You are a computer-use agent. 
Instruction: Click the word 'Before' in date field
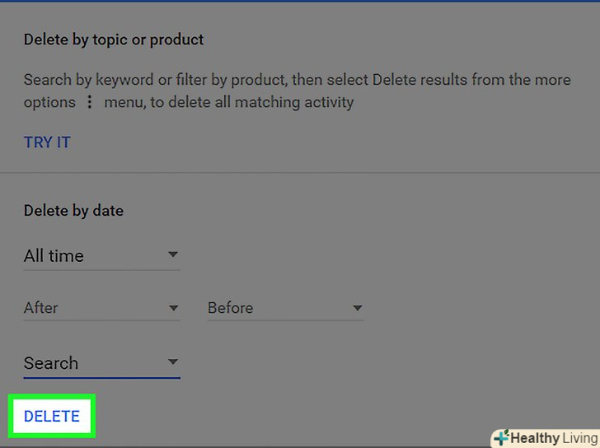pyautogui.click(x=230, y=308)
